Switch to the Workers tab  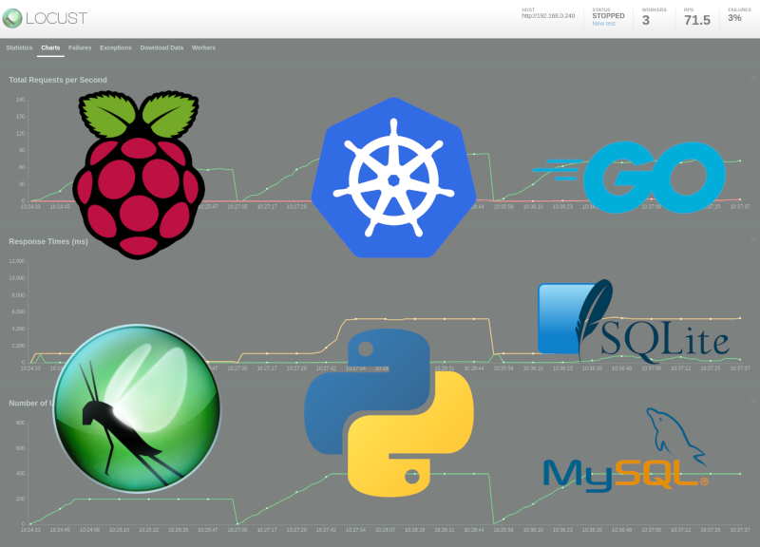pos(203,47)
